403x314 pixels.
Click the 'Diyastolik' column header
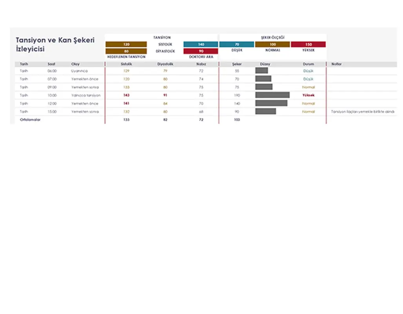[x=165, y=64]
